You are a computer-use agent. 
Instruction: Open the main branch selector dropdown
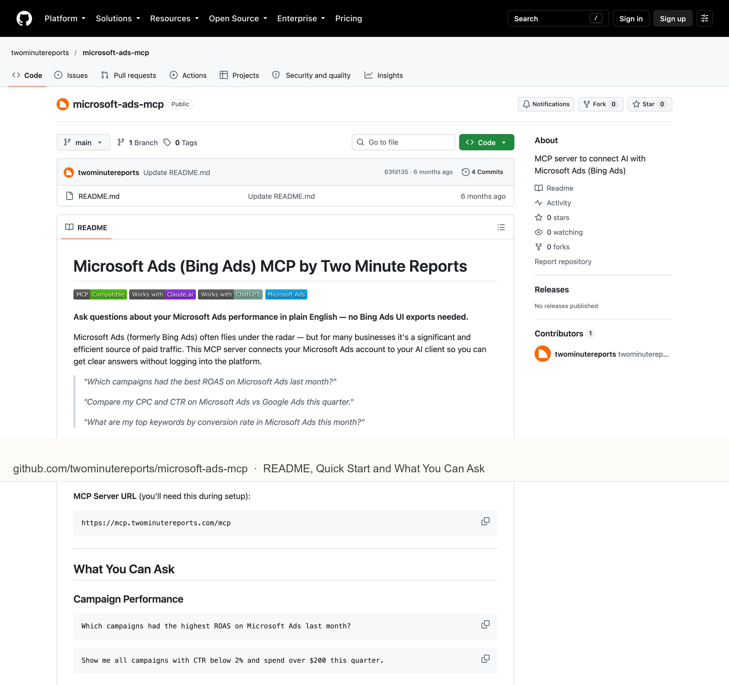83,142
